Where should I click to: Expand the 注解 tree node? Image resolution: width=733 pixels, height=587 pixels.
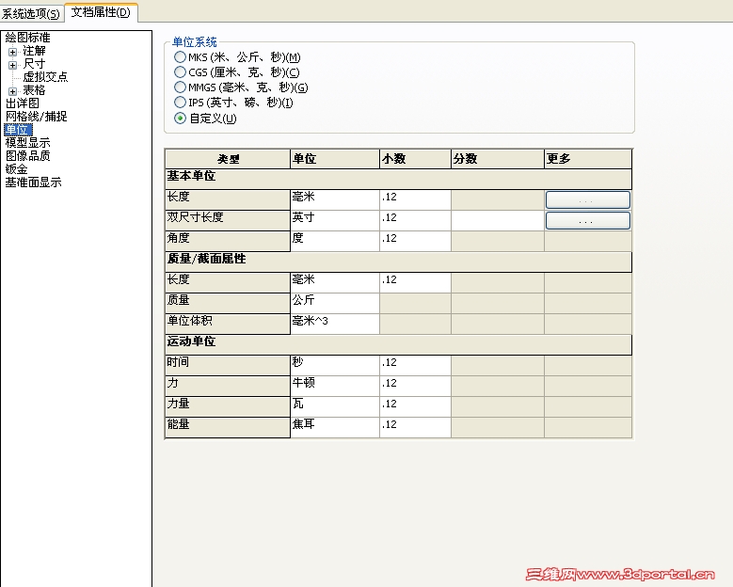pos(12,52)
